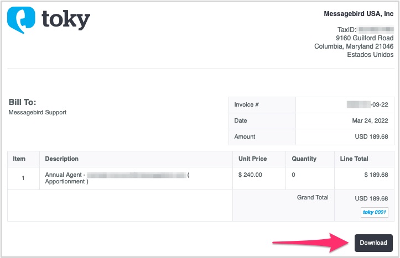
Task: Click the toky wordmark text
Action: coord(65,19)
